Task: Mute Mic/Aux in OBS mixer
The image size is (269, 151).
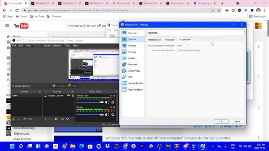Action: [107, 115]
